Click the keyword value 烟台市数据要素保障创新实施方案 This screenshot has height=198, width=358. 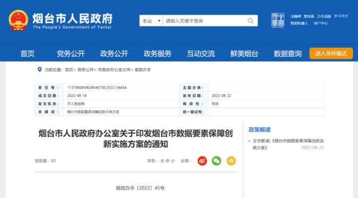93,112
